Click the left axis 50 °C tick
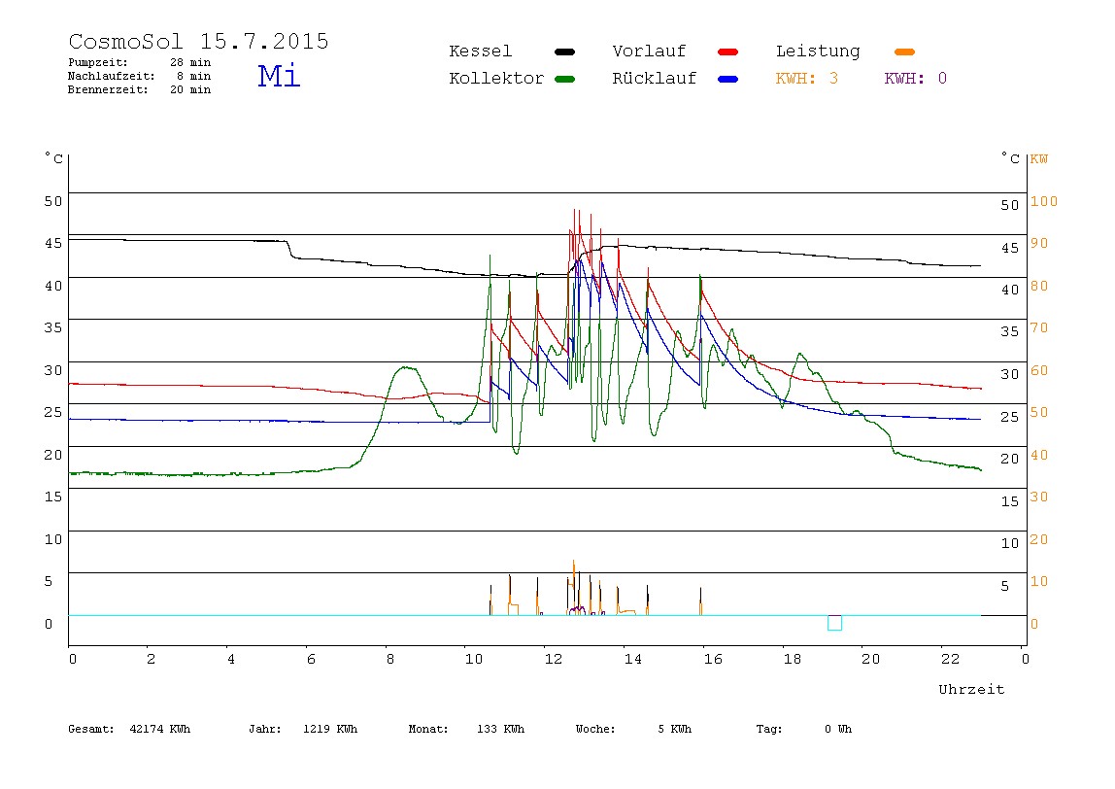Screen dimensions: 1115x789 tap(53, 201)
